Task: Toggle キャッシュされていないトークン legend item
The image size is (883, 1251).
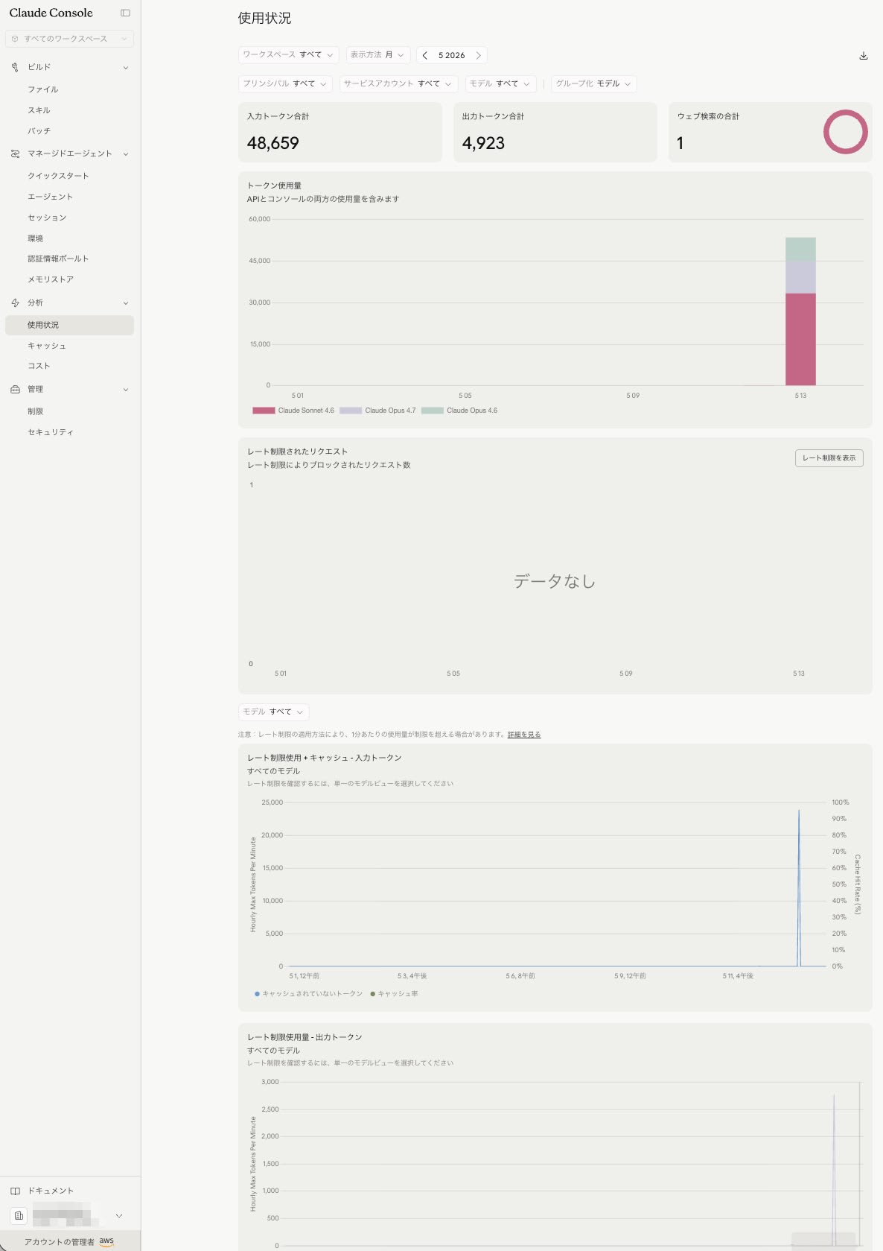Action: coord(308,994)
